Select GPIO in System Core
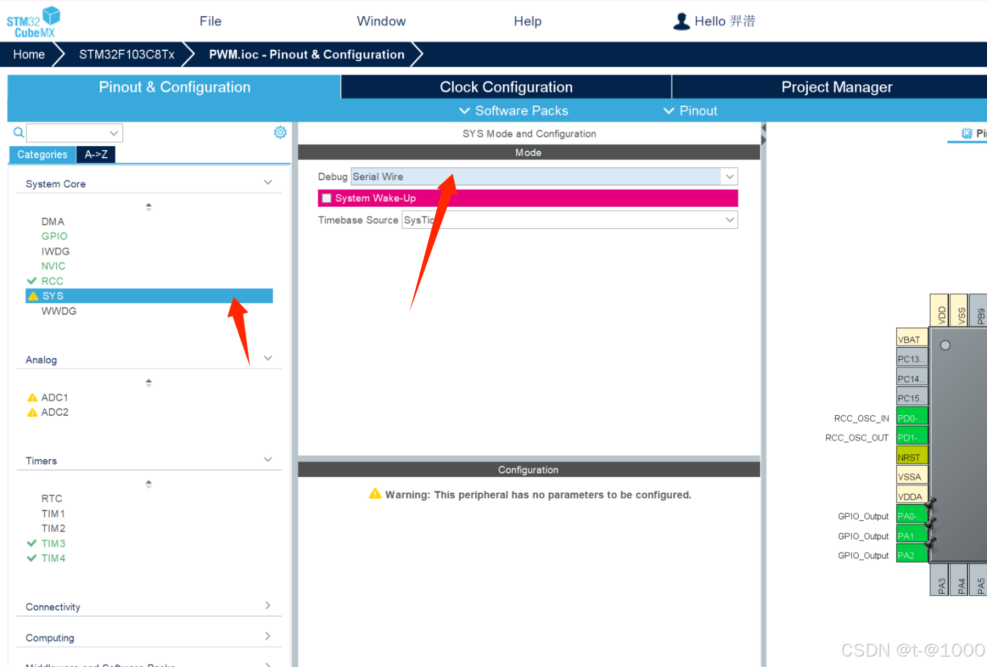Screen dimensions: 987x667 (x=54, y=236)
